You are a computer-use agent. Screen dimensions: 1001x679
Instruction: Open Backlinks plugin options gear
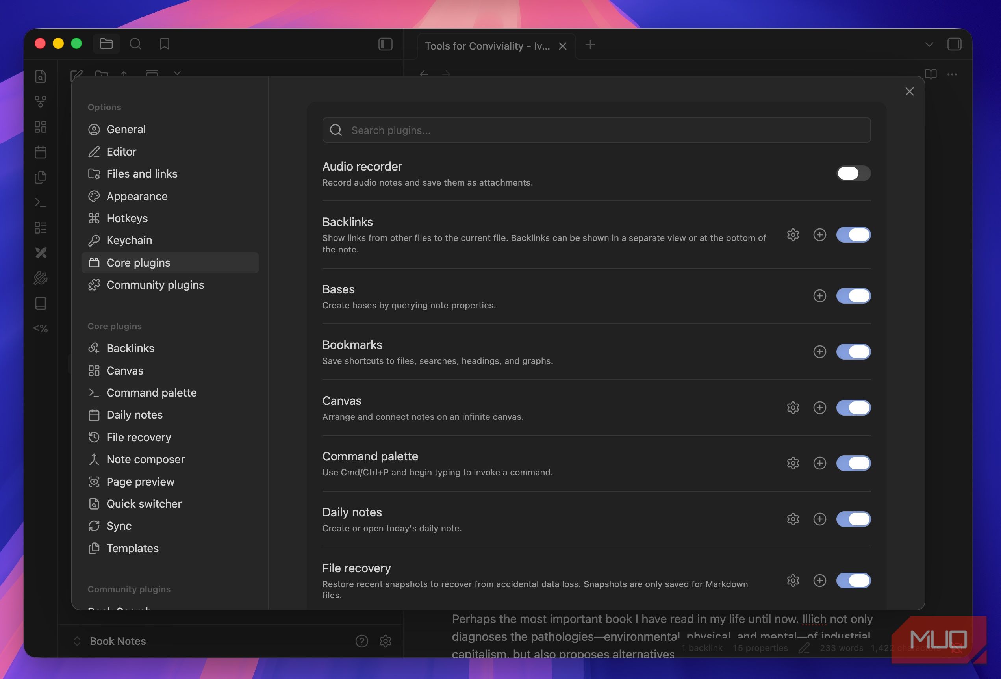(793, 235)
